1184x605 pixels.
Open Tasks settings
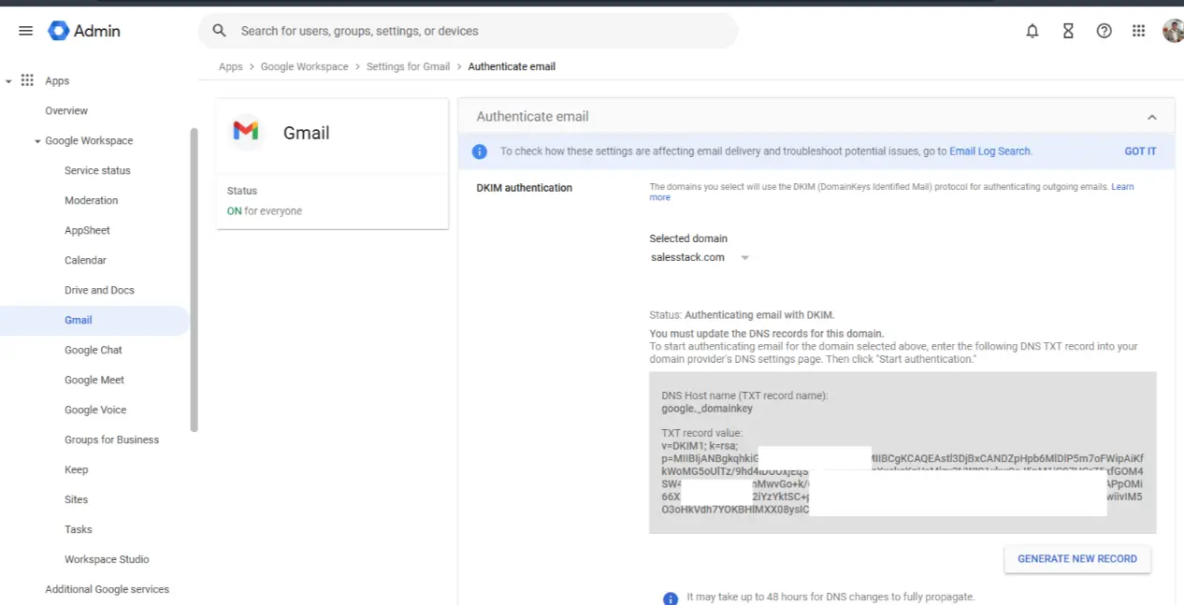79,529
